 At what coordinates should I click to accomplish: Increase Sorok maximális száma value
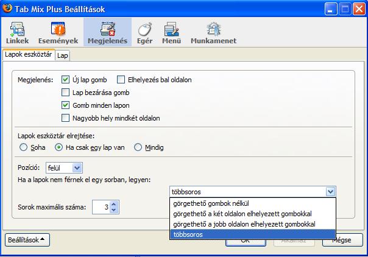tap(113, 204)
